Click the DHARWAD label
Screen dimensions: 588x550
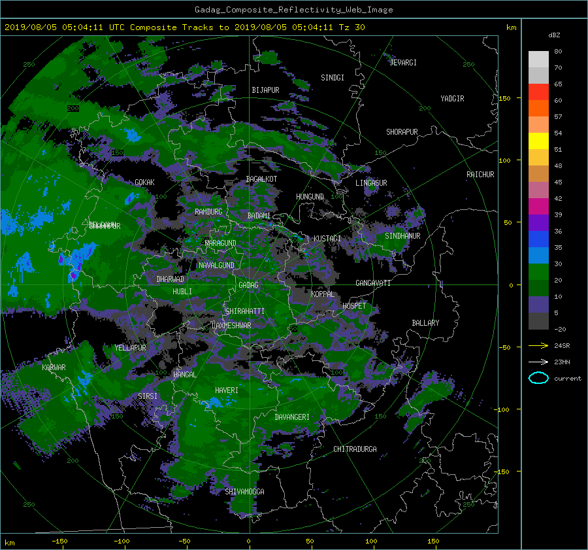click(171, 279)
